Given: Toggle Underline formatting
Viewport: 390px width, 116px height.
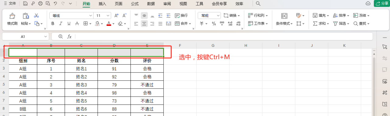Looking at the screenshot, I should tap(69, 23).
